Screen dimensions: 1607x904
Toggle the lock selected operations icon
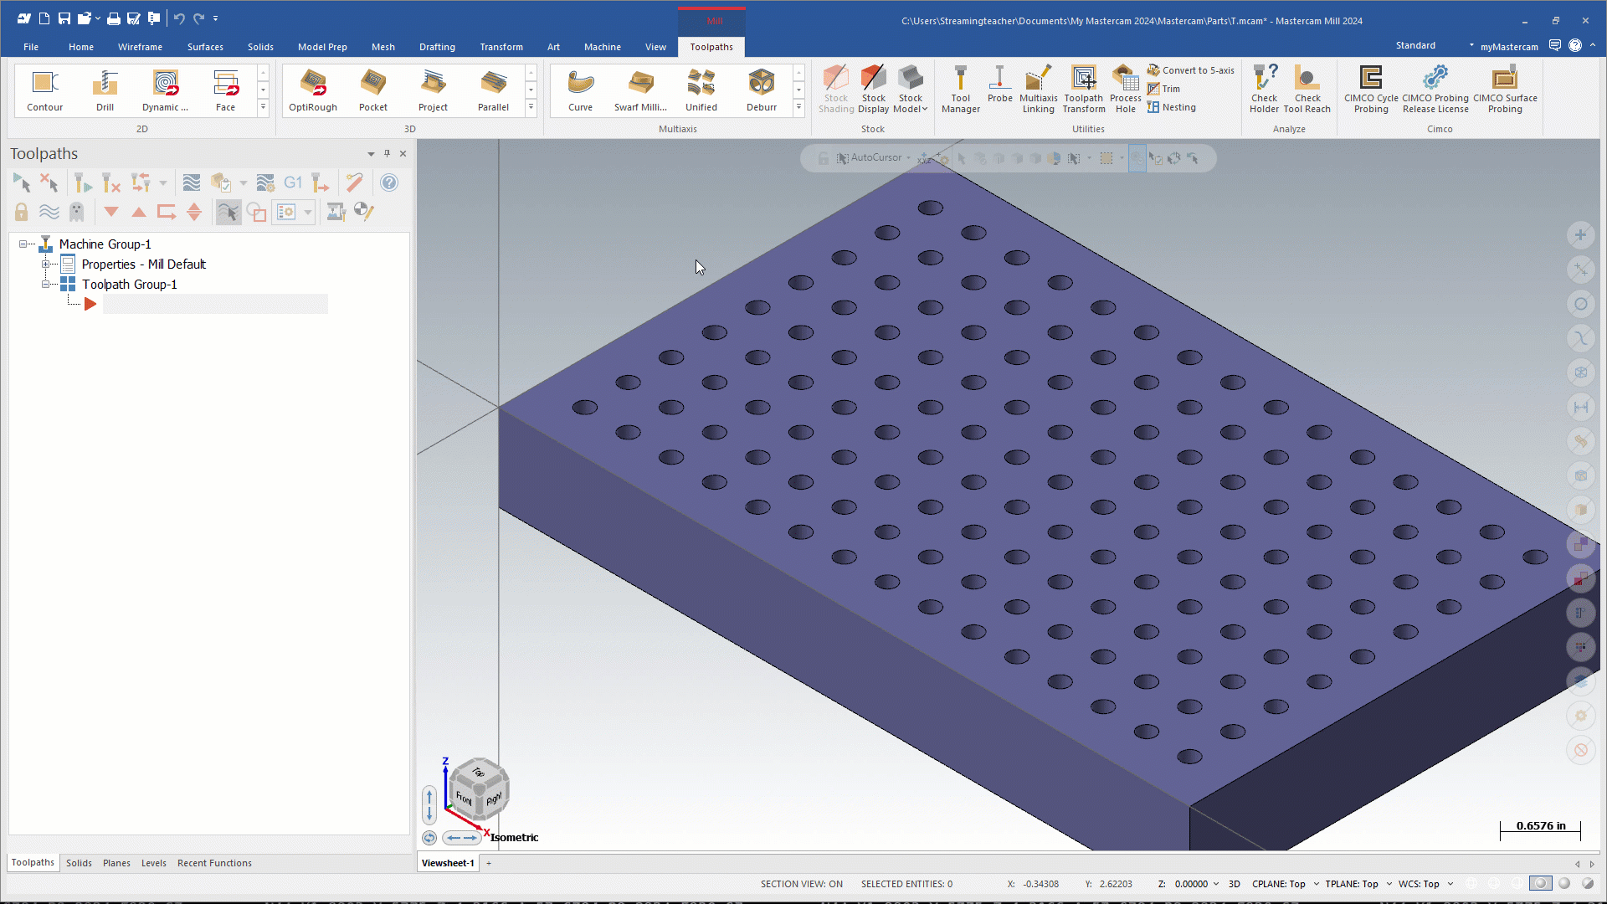[x=21, y=213]
